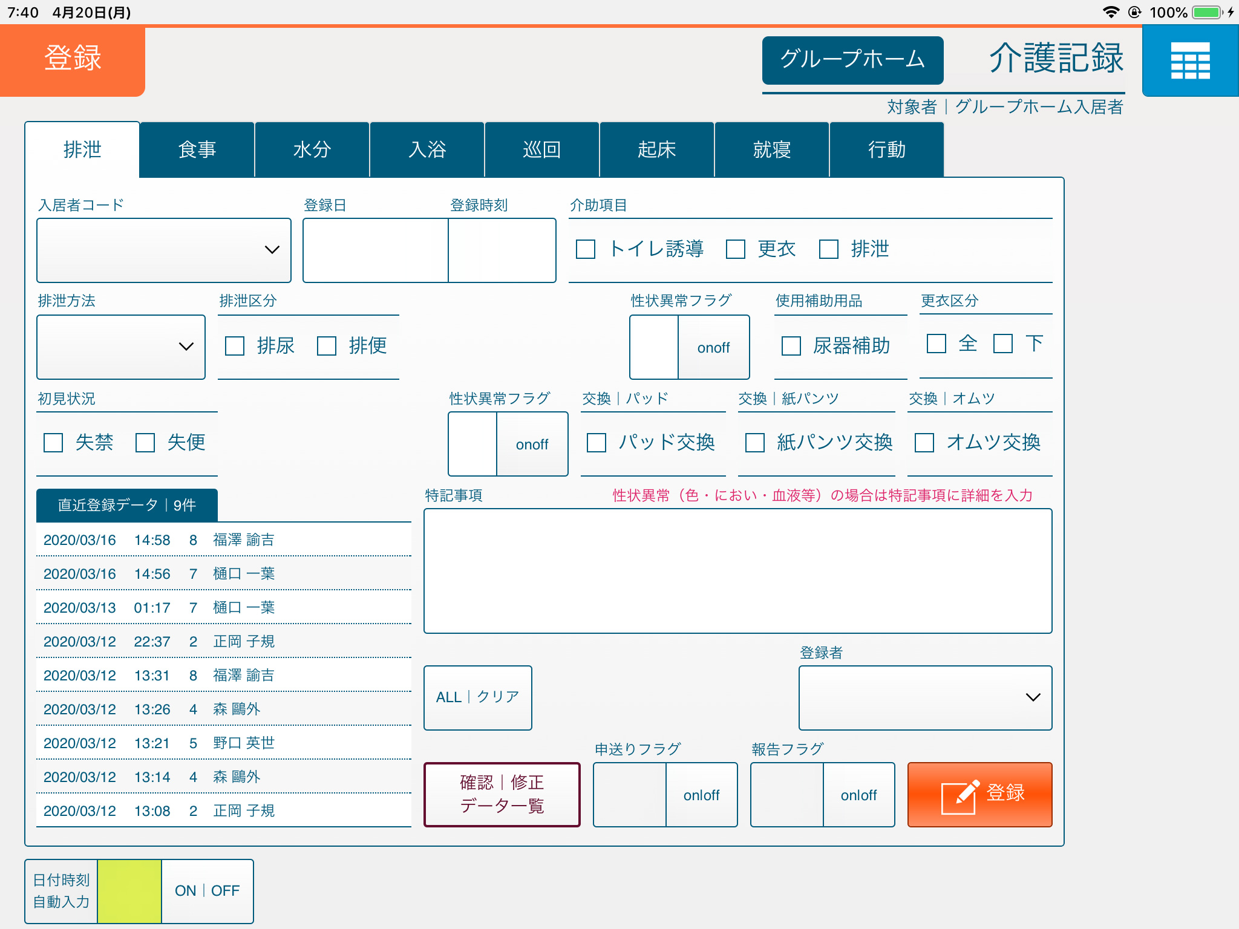Select the 行動 tab
This screenshot has height=929, width=1239.
pos(887,149)
